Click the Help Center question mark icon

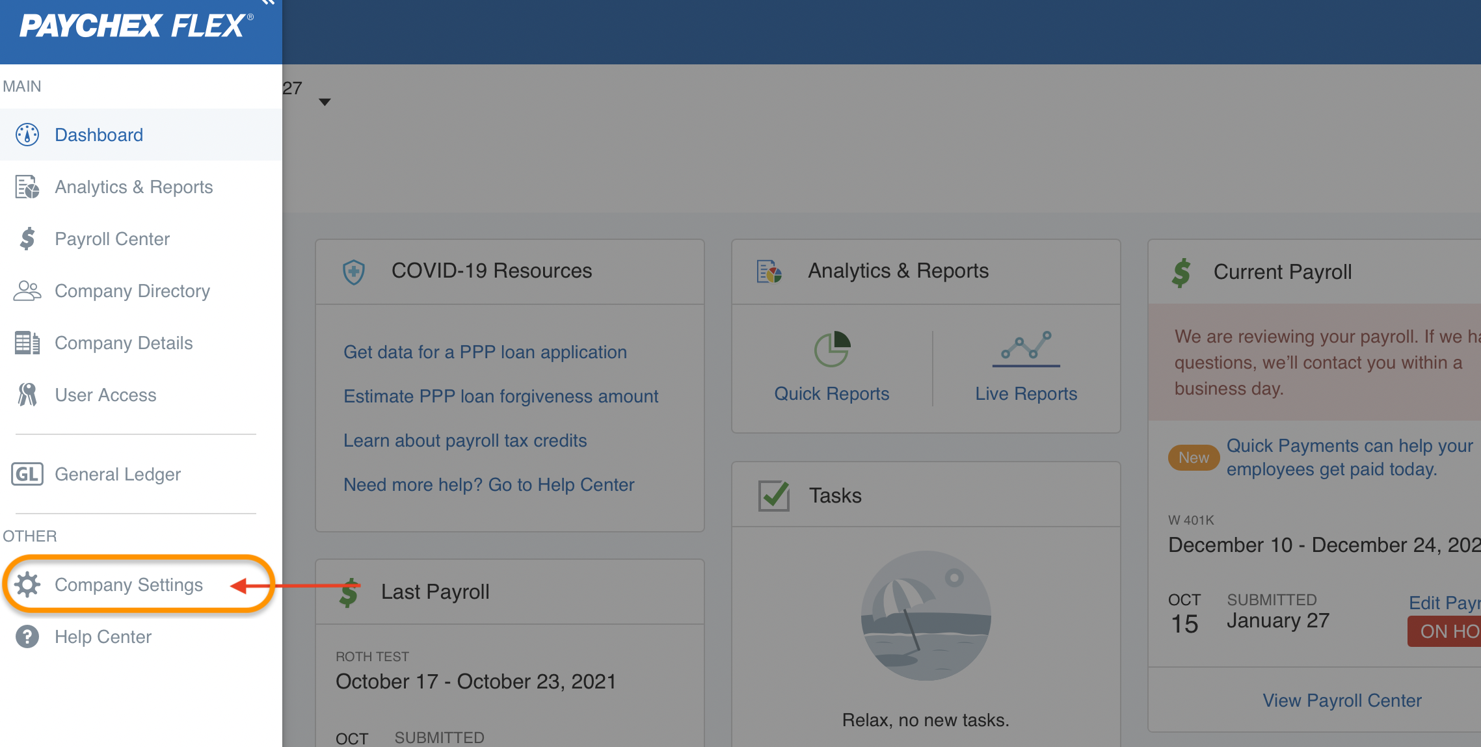27,636
